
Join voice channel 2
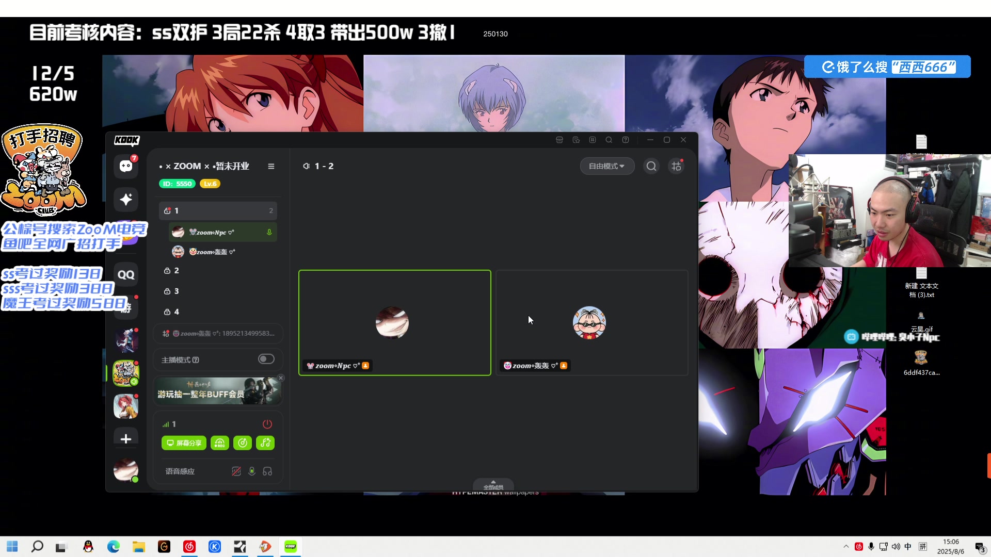click(218, 270)
